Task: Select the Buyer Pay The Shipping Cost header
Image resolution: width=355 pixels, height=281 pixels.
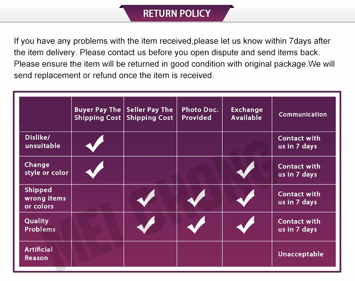Action: coord(98,114)
